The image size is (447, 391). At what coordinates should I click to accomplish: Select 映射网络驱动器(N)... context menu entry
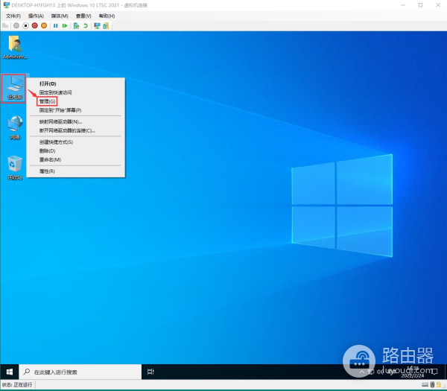point(60,121)
